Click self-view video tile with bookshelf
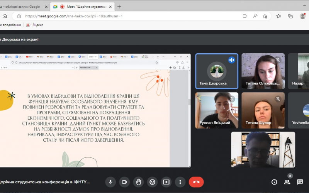Image resolution: width=309 pixels, height=193 pixels. tap(263, 150)
